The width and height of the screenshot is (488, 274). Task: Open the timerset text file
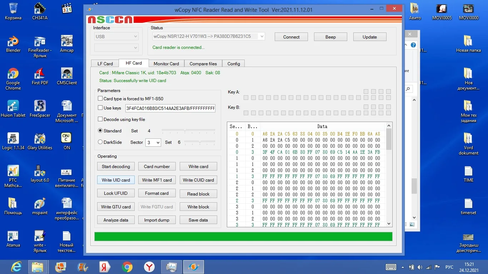(468, 206)
